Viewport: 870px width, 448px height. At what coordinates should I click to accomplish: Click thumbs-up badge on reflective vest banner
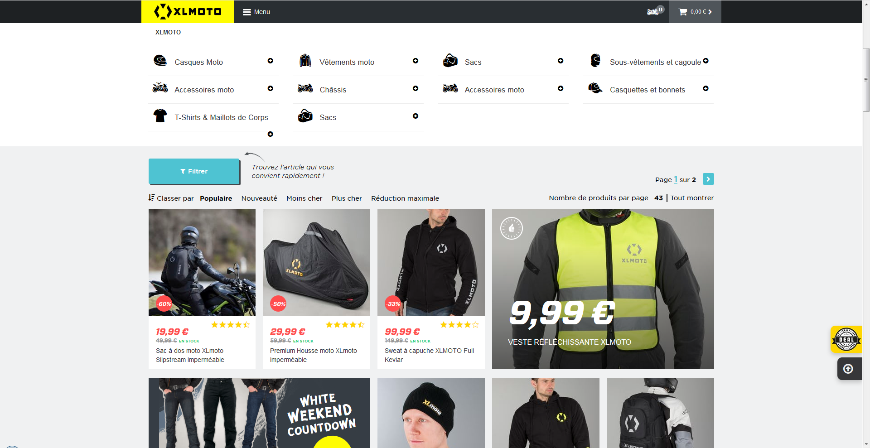512,228
